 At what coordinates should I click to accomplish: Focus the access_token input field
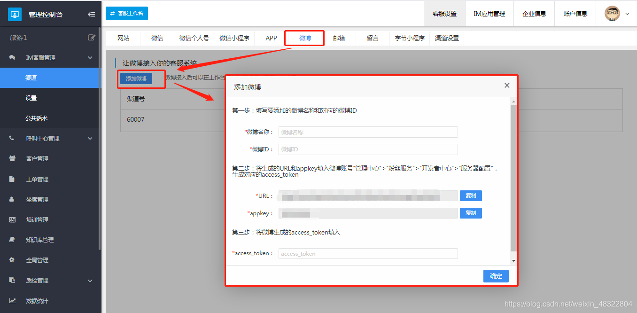[368, 253]
